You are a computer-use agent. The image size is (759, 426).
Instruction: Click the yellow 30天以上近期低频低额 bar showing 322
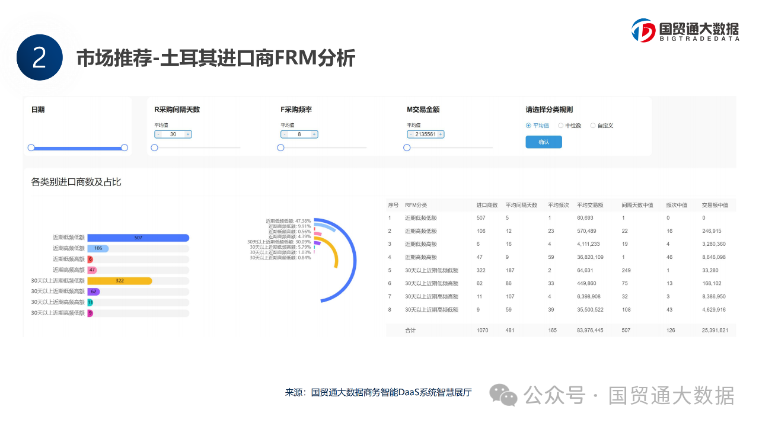coord(119,281)
